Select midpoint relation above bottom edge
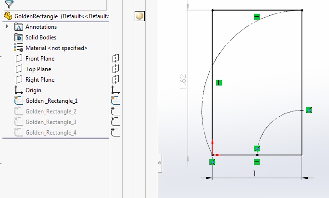This screenshot has height=198, width=329. click(257, 148)
